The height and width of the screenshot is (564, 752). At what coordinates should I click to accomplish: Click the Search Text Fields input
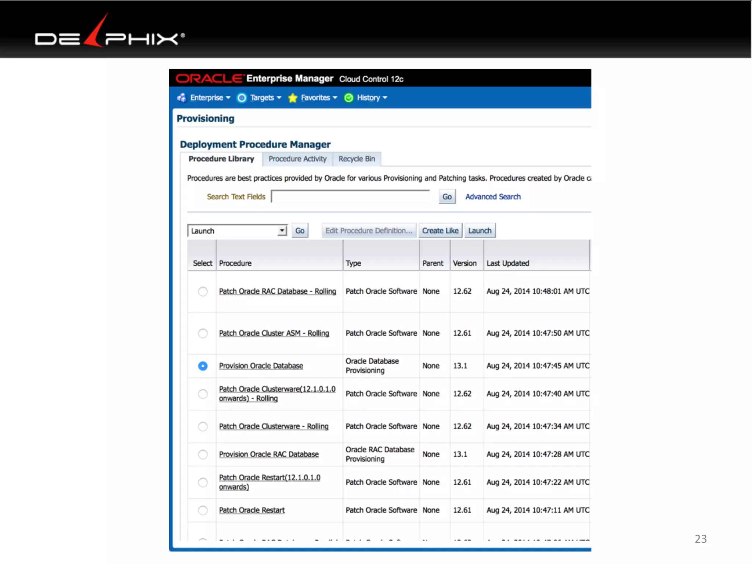(350, 197)
